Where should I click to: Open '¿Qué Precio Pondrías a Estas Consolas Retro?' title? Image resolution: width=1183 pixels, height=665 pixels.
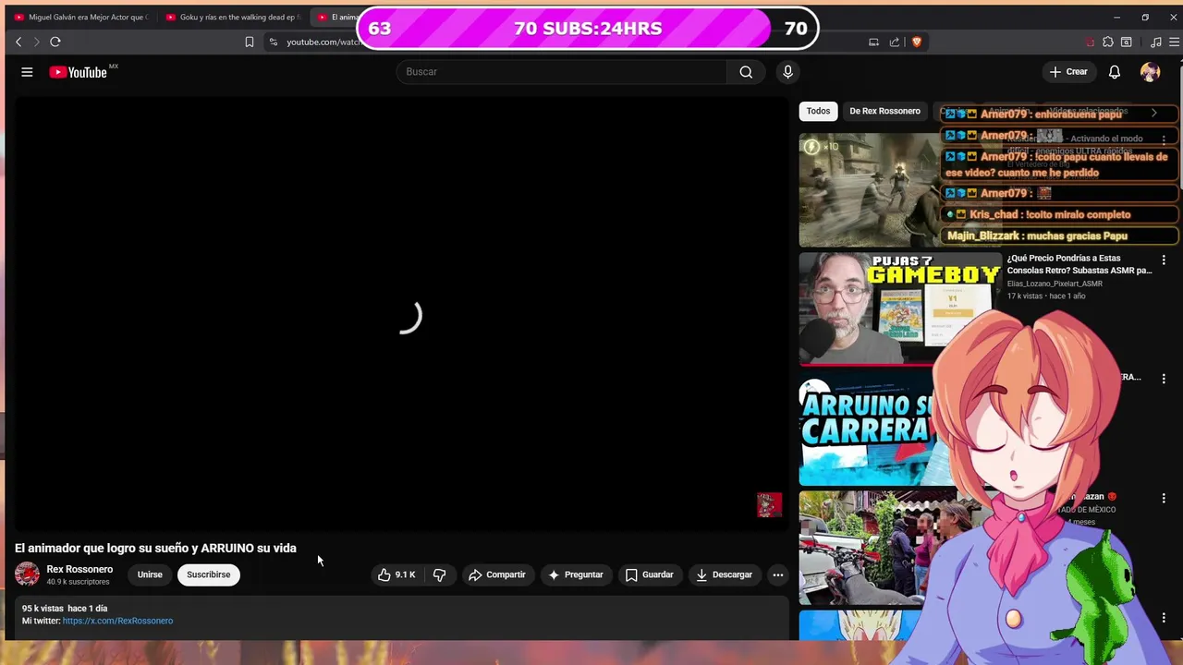pos(1079,264)
